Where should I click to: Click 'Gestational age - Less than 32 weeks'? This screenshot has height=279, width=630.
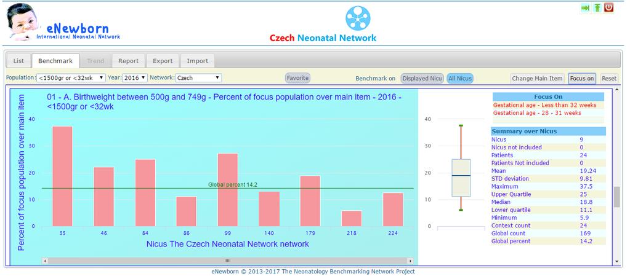pos(544,105)
